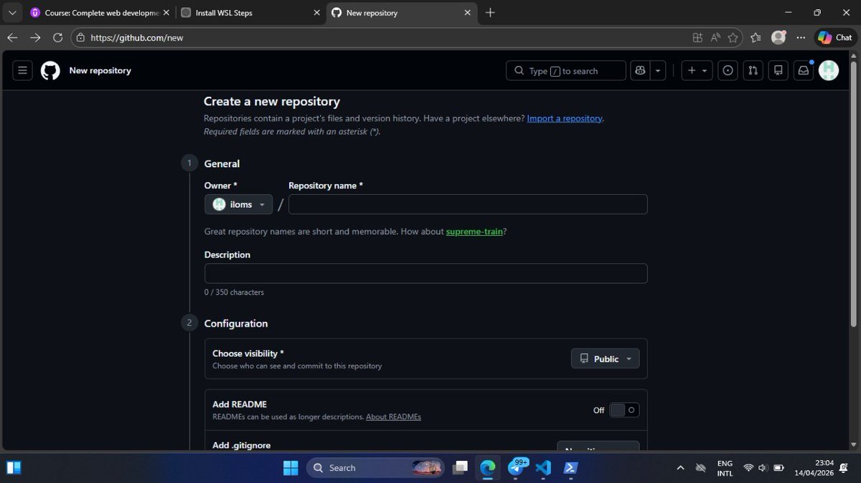Expand the iloms owner dropdown

[x=238, y=204]
